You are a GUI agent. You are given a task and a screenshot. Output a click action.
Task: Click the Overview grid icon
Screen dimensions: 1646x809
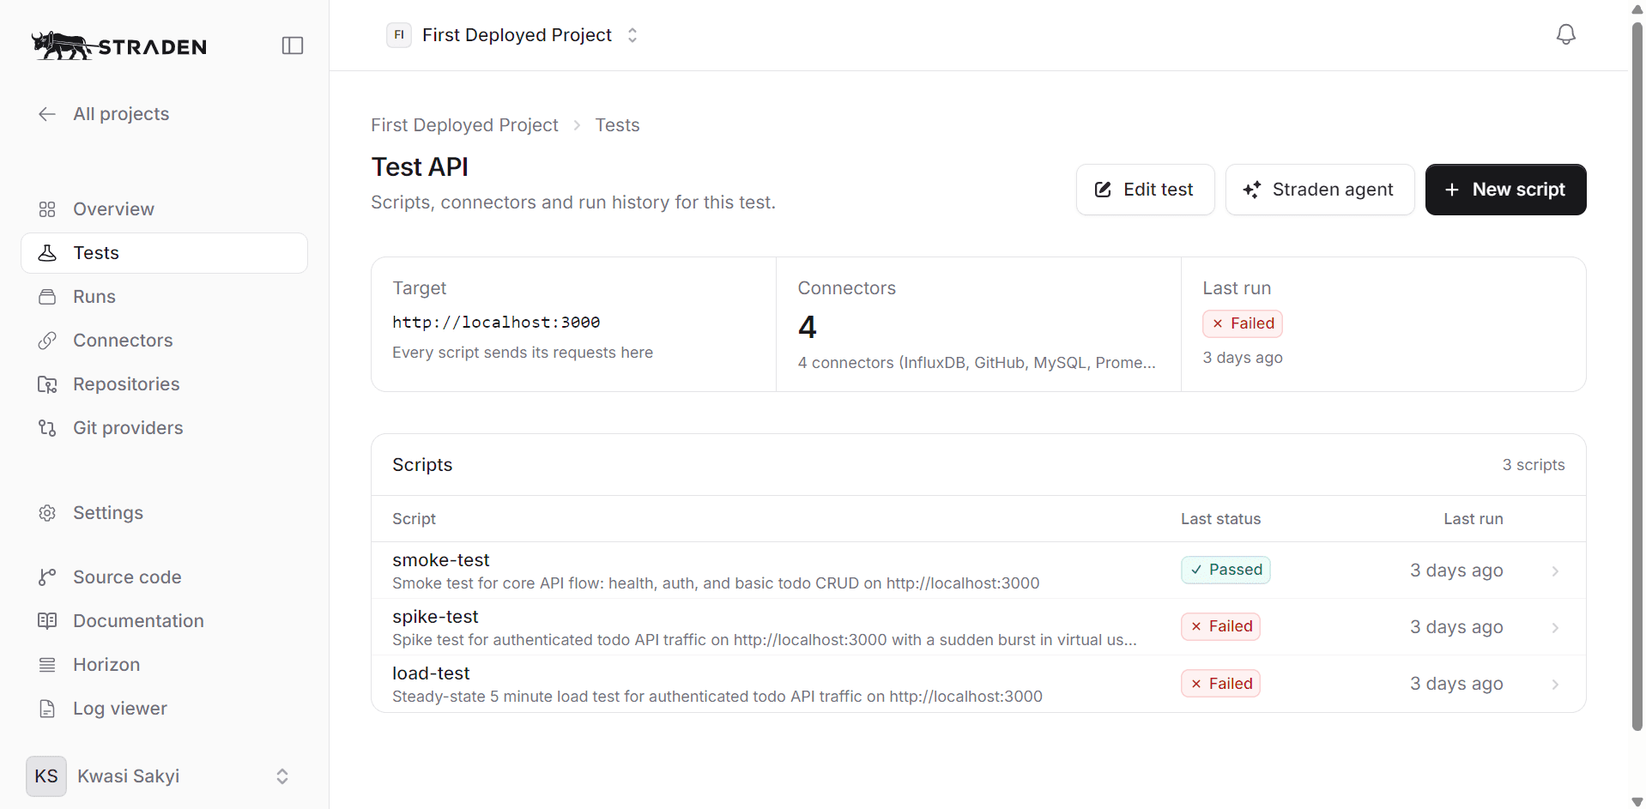click(47, 209)
